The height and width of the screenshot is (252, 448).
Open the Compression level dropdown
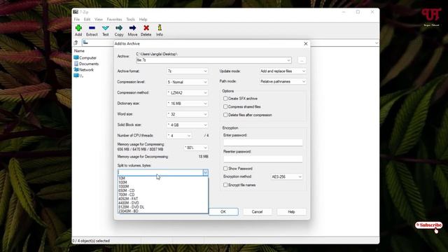(188, 82)
